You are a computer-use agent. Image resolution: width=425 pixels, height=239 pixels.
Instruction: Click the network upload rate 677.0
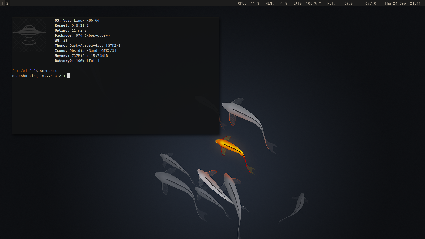[x=371, y=3]
